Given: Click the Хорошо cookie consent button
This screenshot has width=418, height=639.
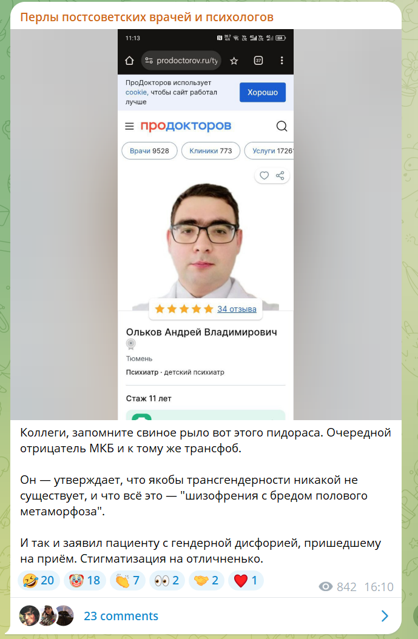Looking at the screenshot, I should 263,92.
